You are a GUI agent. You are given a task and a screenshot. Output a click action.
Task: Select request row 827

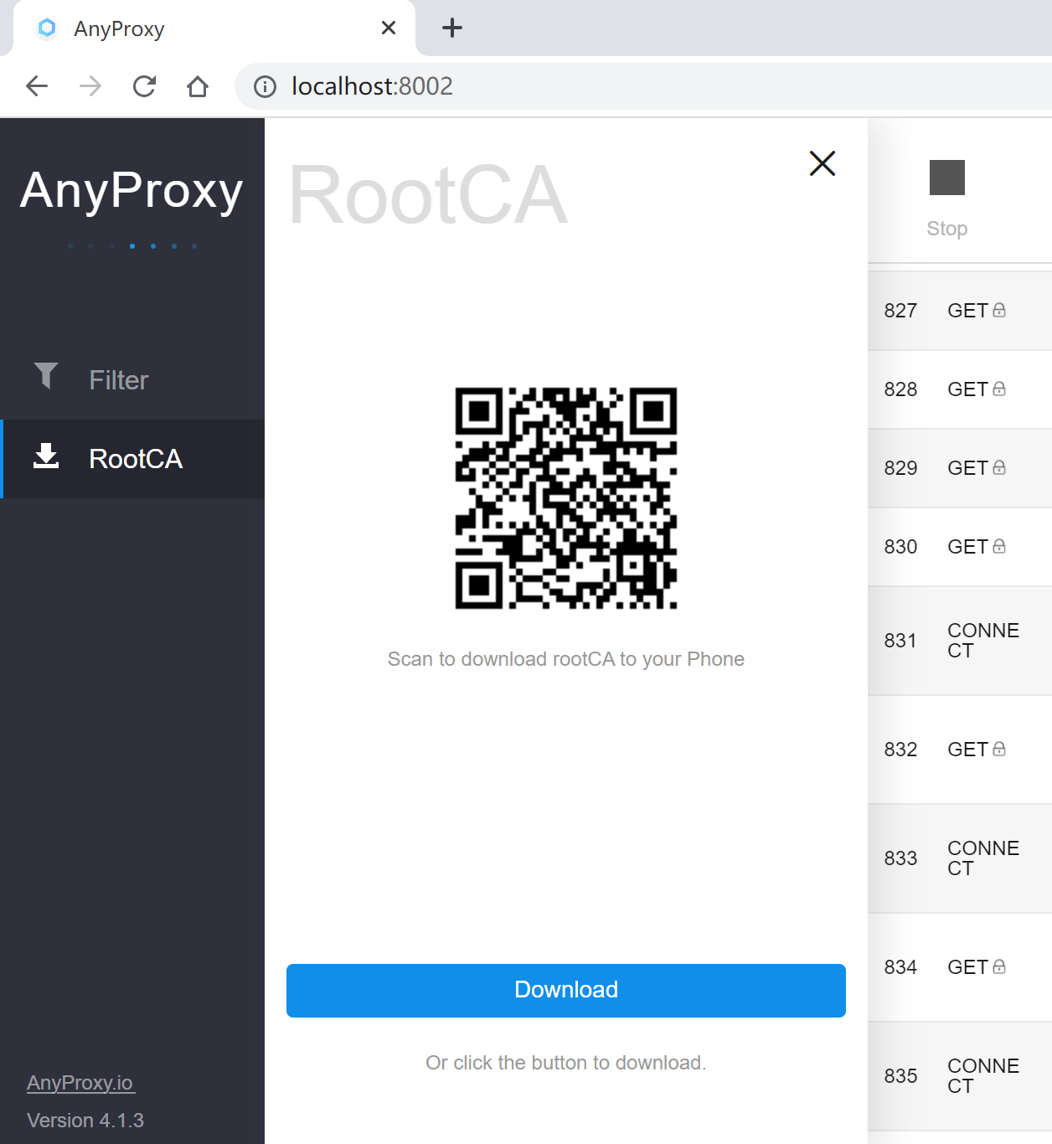(960, 311)
